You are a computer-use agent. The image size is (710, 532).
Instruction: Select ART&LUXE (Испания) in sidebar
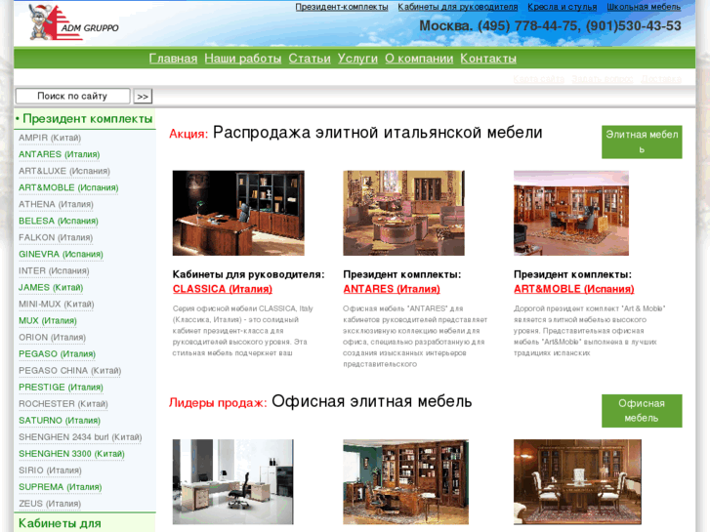64,171
